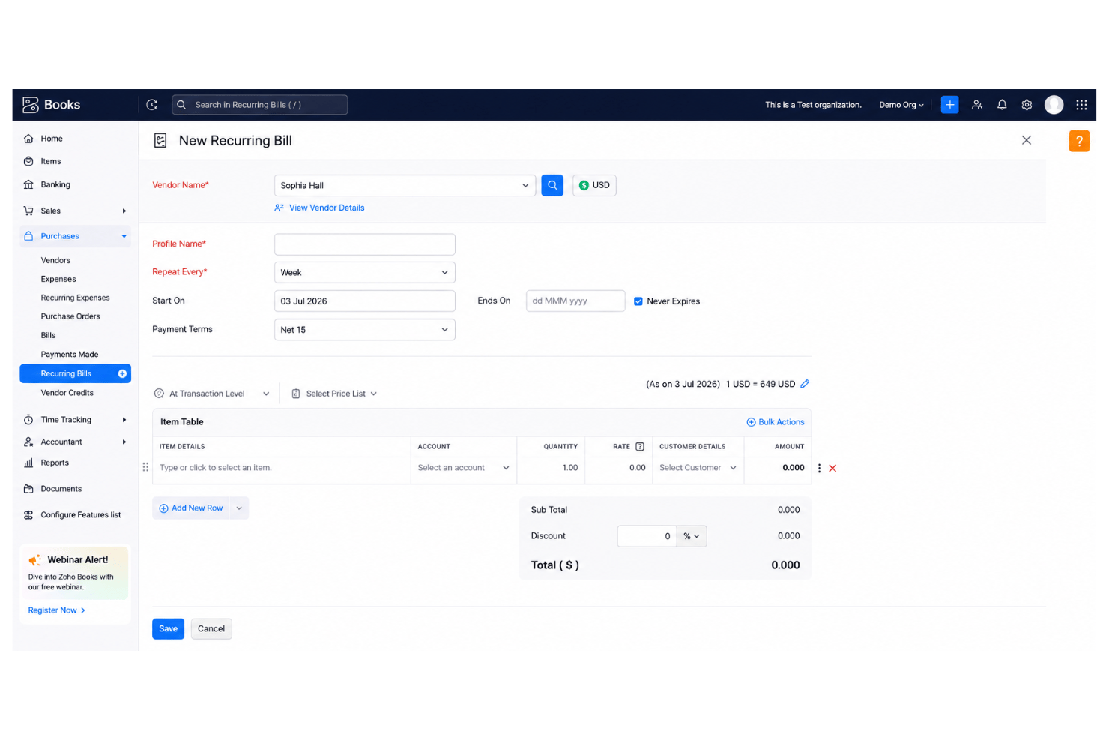Click the Reports chart icon in the sidebar

pos(28,463)
